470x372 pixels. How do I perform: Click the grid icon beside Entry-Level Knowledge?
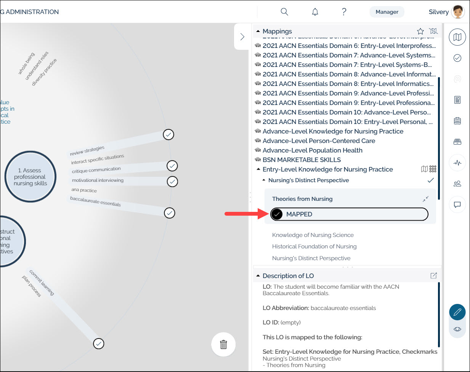tap(433, 169)
